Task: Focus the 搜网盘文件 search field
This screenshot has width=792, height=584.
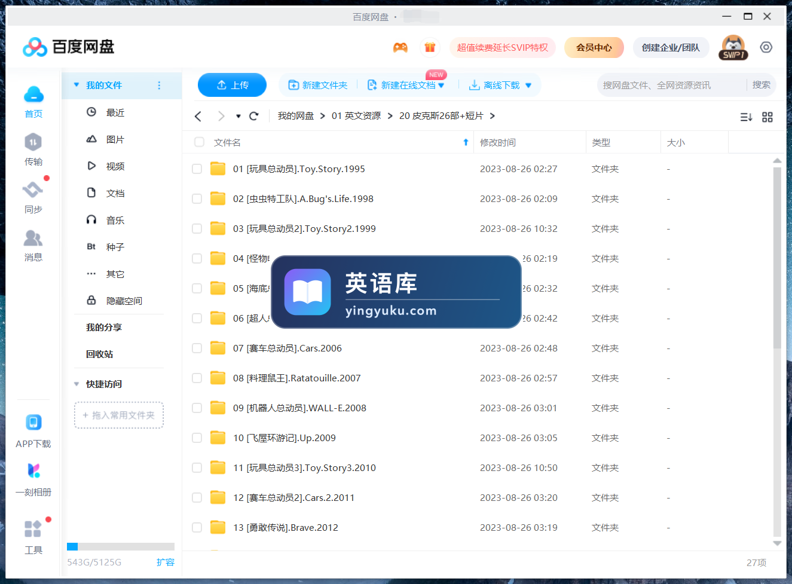Action: pyautogui.click(x=672, y=85)
